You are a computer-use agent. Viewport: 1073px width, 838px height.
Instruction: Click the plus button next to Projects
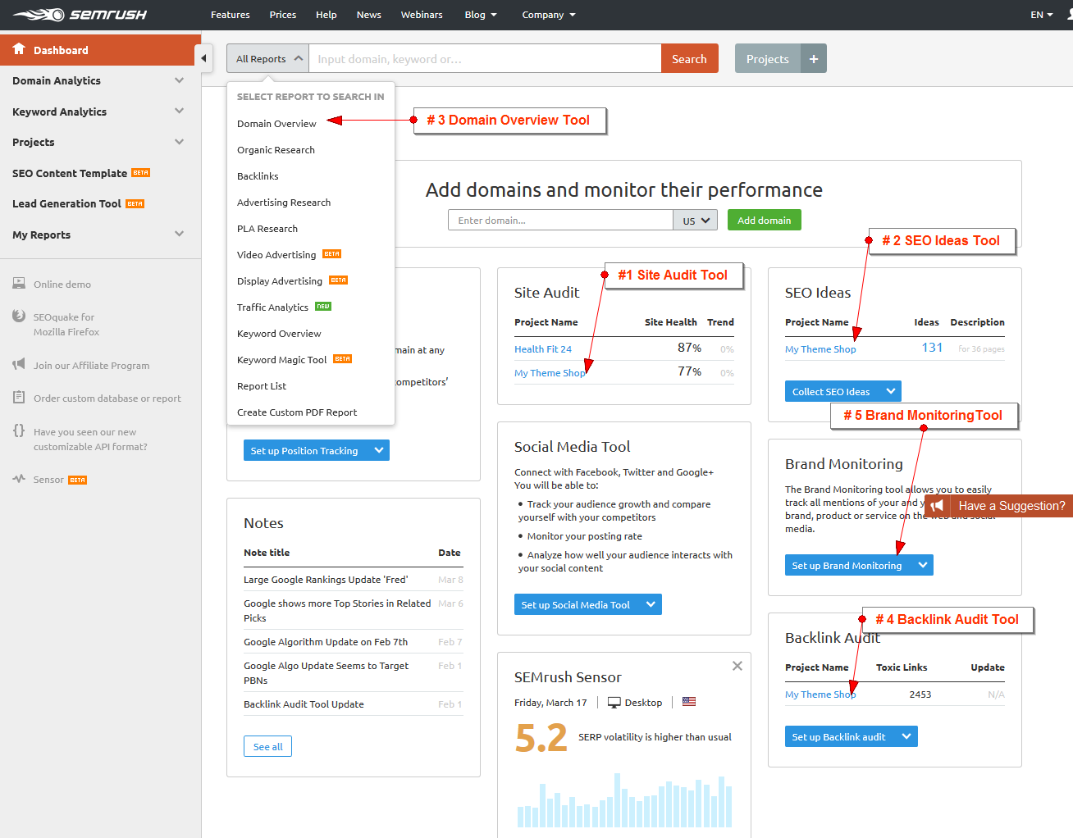click(x=814, y=59)
